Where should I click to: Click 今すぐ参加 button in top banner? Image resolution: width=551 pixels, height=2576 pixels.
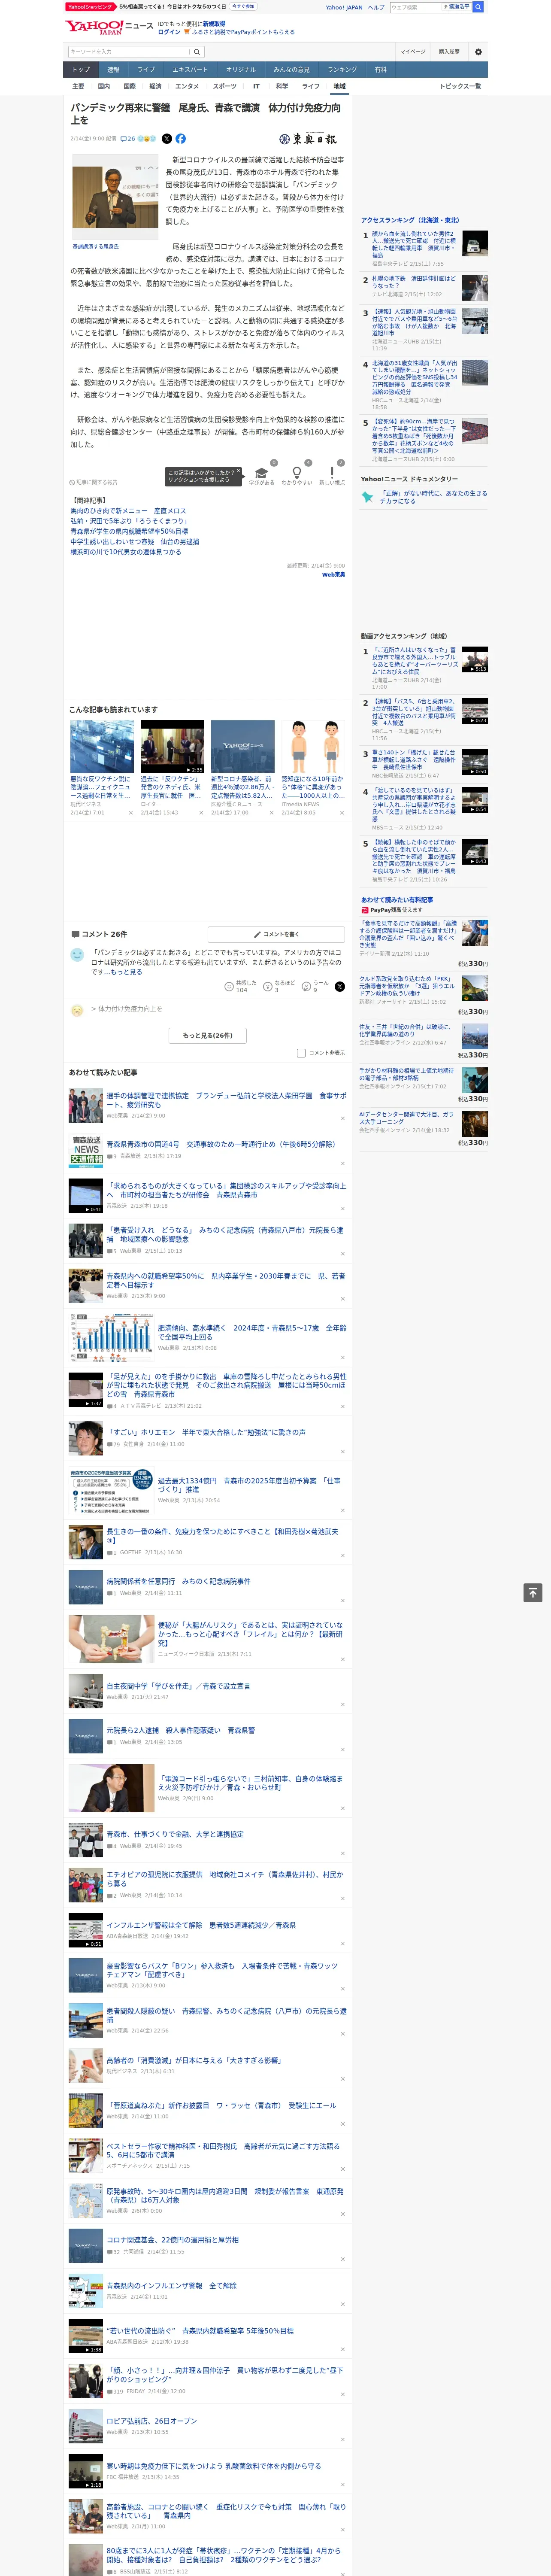[x=243, y=7]
